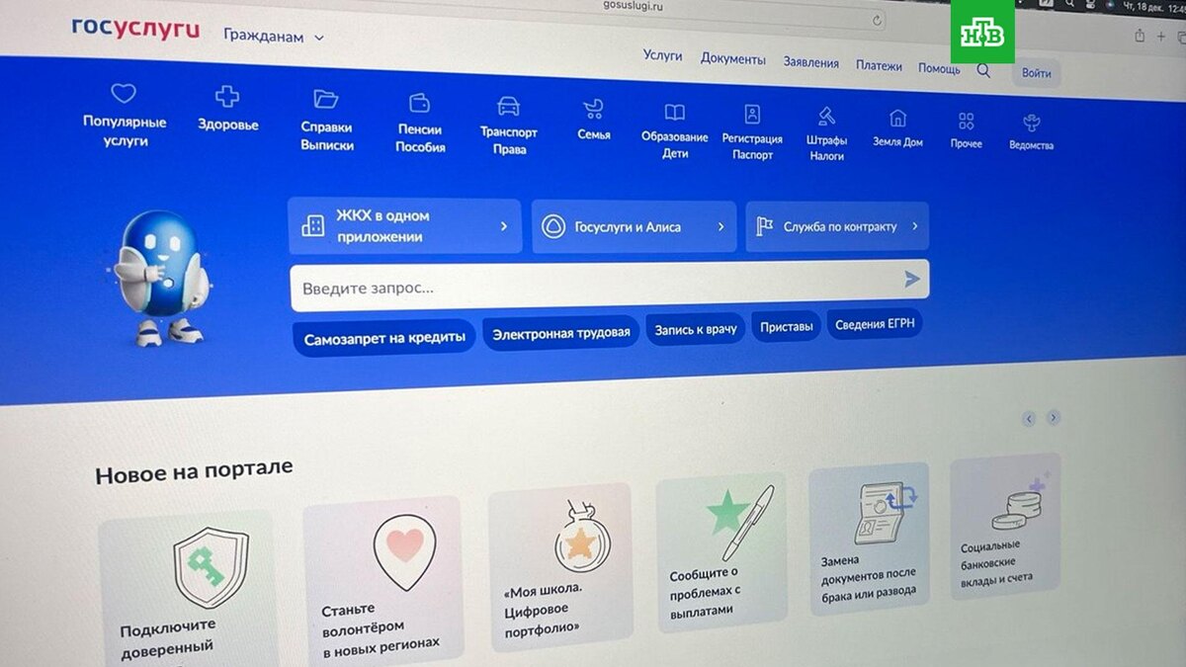Click the Госуслуги logo
1186x667 pixels.
[x=135, y=29]
